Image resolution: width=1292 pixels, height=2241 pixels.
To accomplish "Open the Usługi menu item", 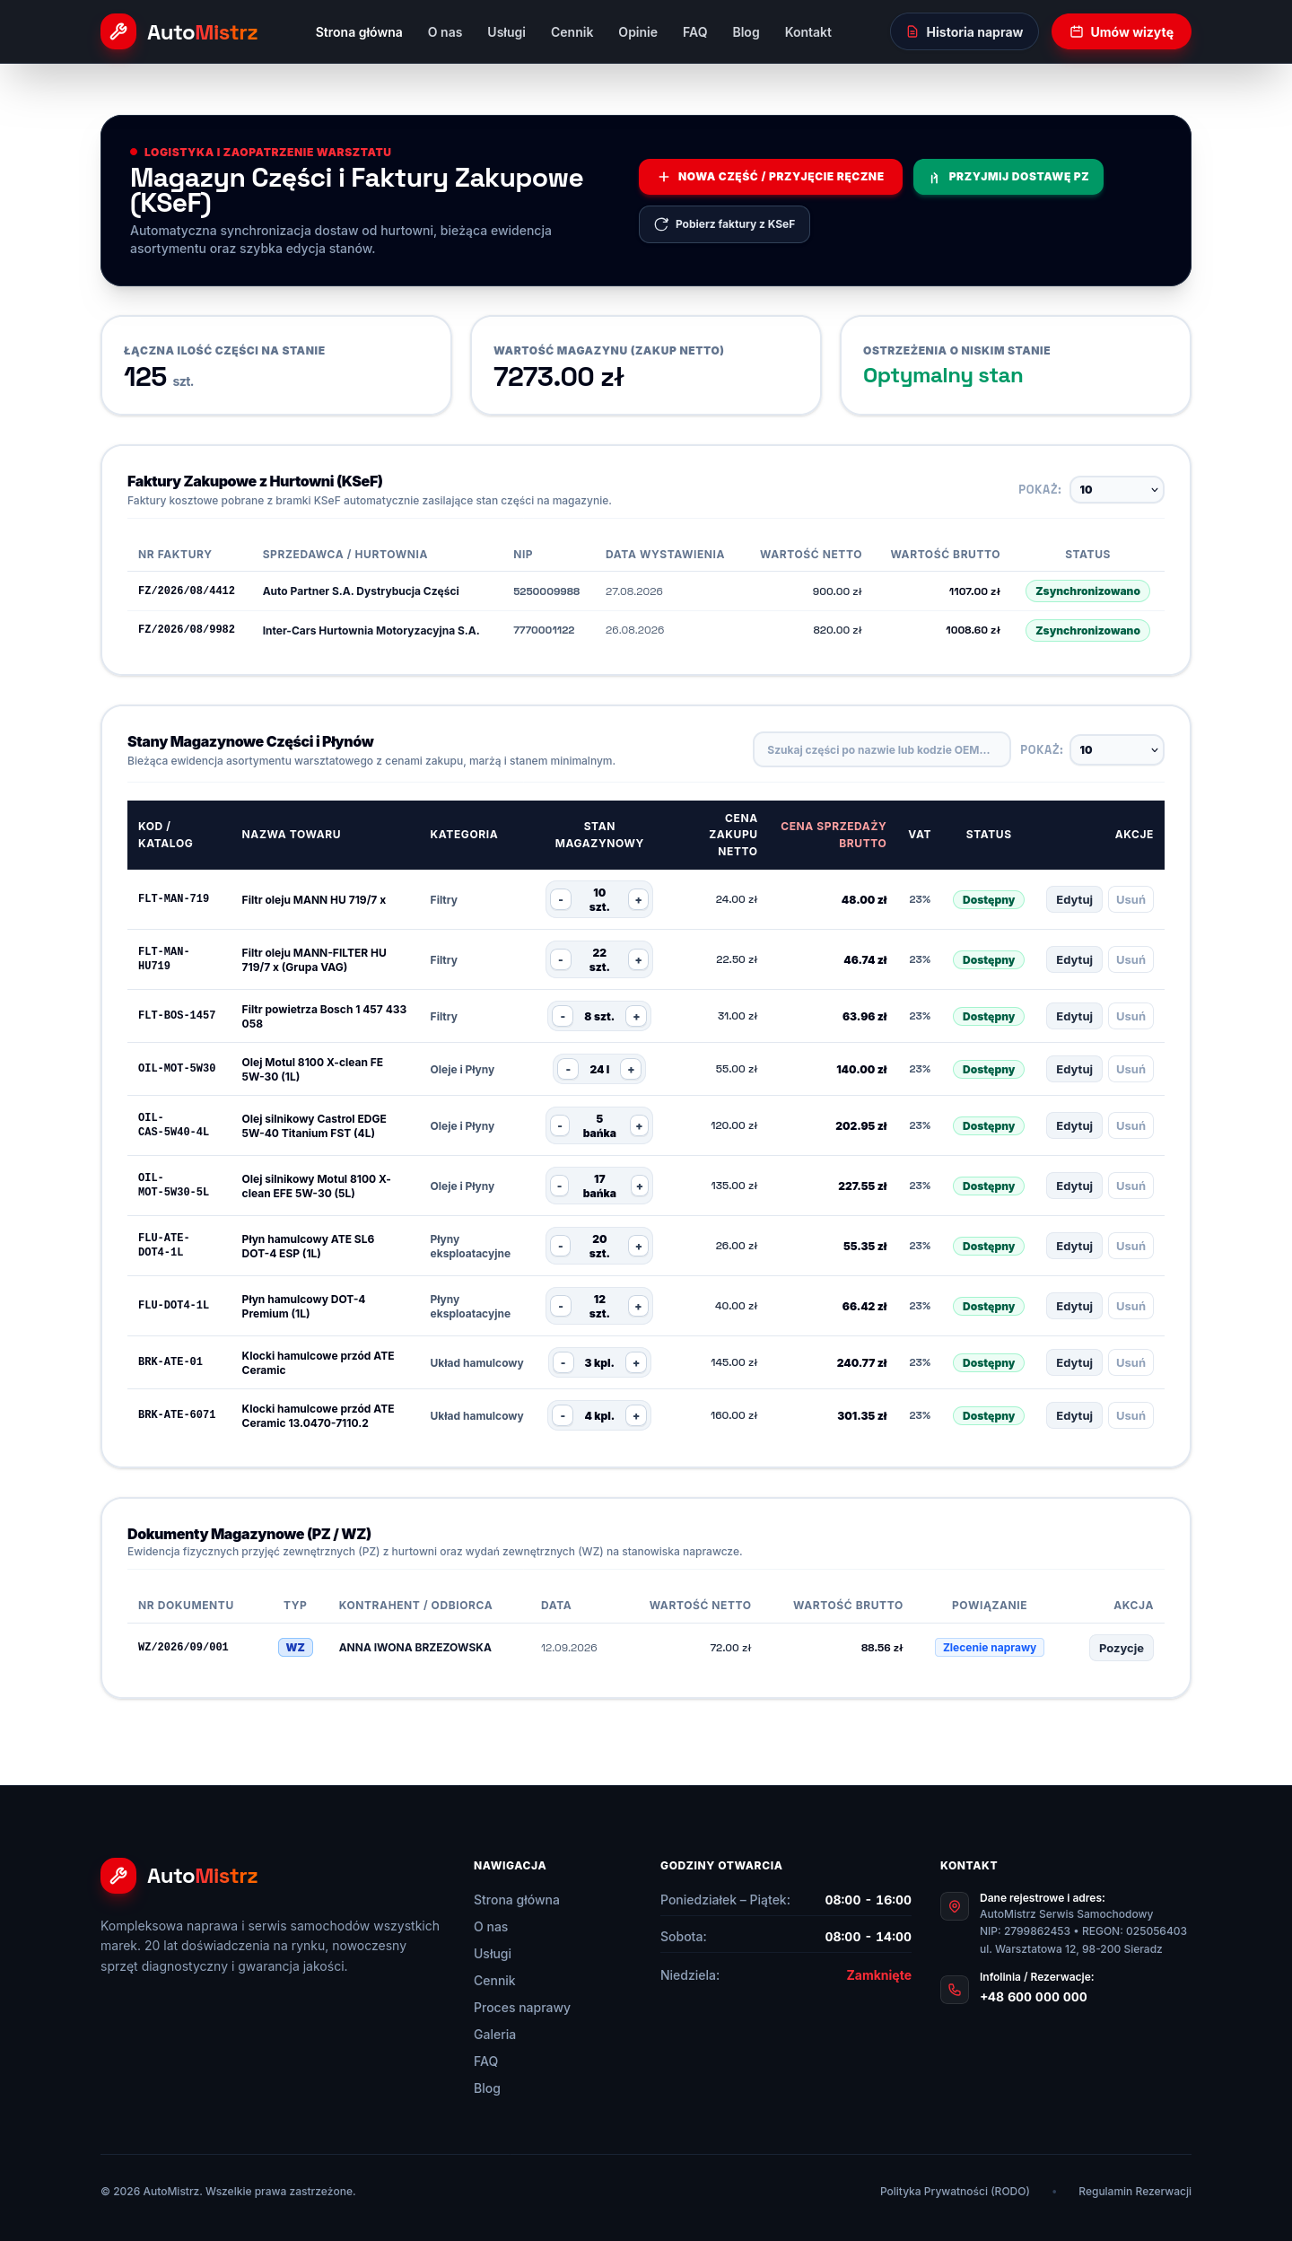I will tap(506, 32).
